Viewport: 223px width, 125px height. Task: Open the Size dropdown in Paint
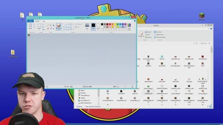(x=87, y=30)
